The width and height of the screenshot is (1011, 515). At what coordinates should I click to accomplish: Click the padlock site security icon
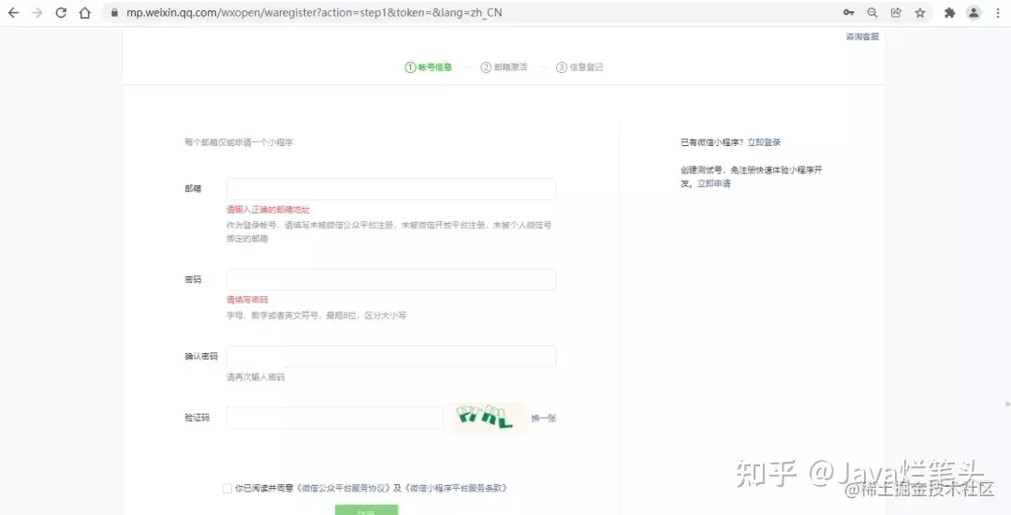115,13
